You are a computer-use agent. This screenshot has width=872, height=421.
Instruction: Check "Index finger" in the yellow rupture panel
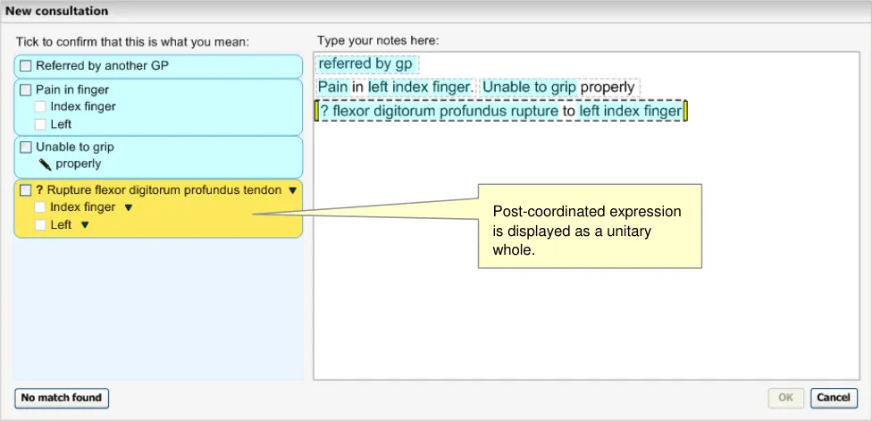[40, 207]
